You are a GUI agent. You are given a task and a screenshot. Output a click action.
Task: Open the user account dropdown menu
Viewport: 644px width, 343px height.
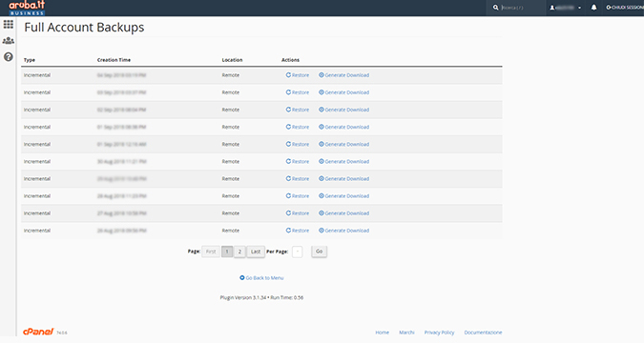tap(566, 8)
